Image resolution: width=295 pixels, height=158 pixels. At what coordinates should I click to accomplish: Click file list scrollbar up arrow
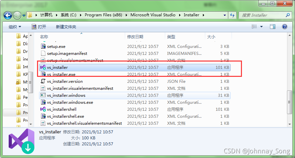[x=289, y=35]
